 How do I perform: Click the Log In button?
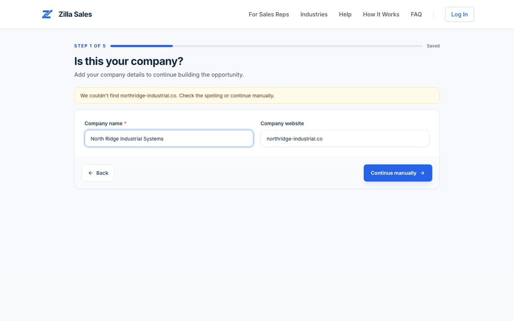[x=459, y=14]
